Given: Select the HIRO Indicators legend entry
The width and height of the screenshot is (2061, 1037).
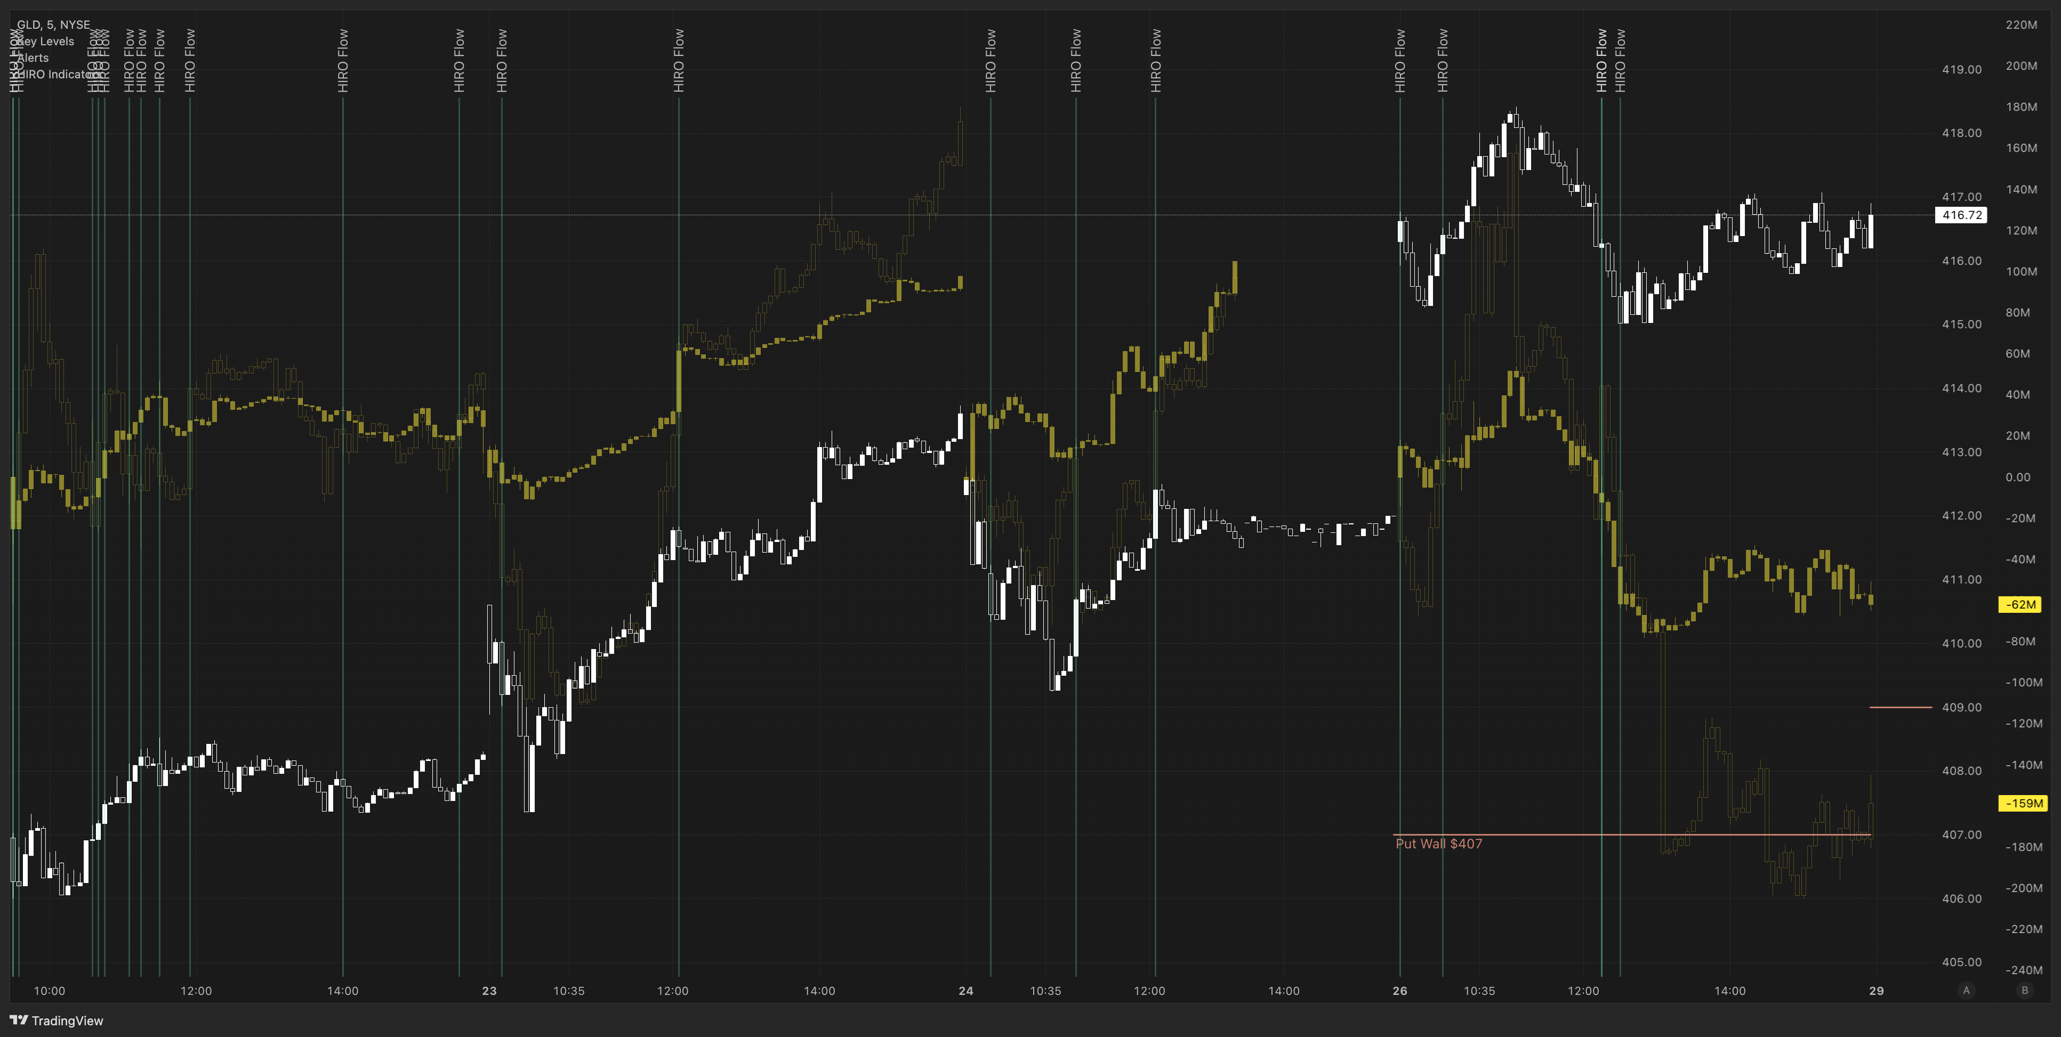Looking at the screenshot, I should [61, 75].
